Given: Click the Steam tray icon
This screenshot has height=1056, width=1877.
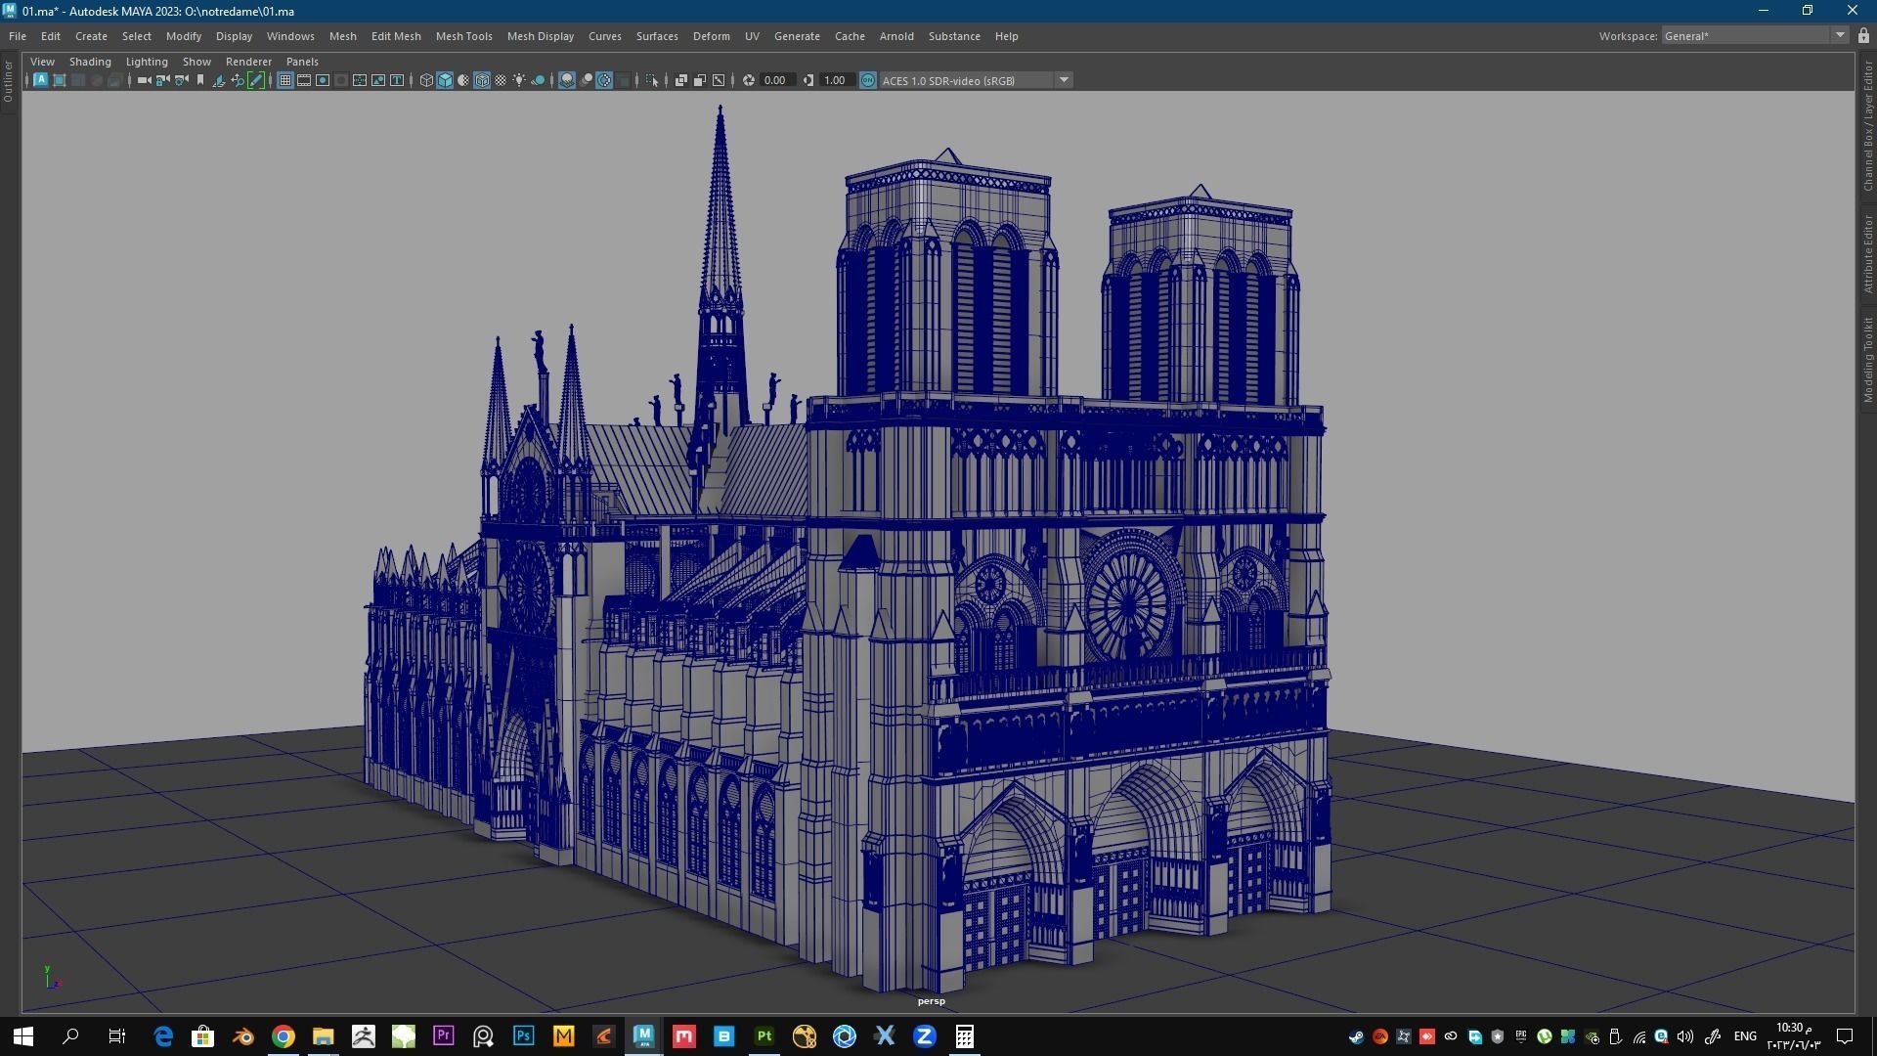Looking at the screenshot, I should (1356, 1036).
